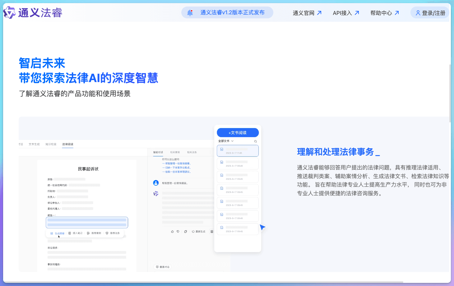The width and height of the screenshot is (454, 286).
Task: Open the 通义官网 link
Action: [x=307, y=13]
